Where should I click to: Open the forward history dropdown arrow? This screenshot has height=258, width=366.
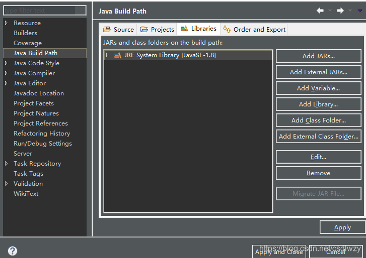[x=350, y=11]
